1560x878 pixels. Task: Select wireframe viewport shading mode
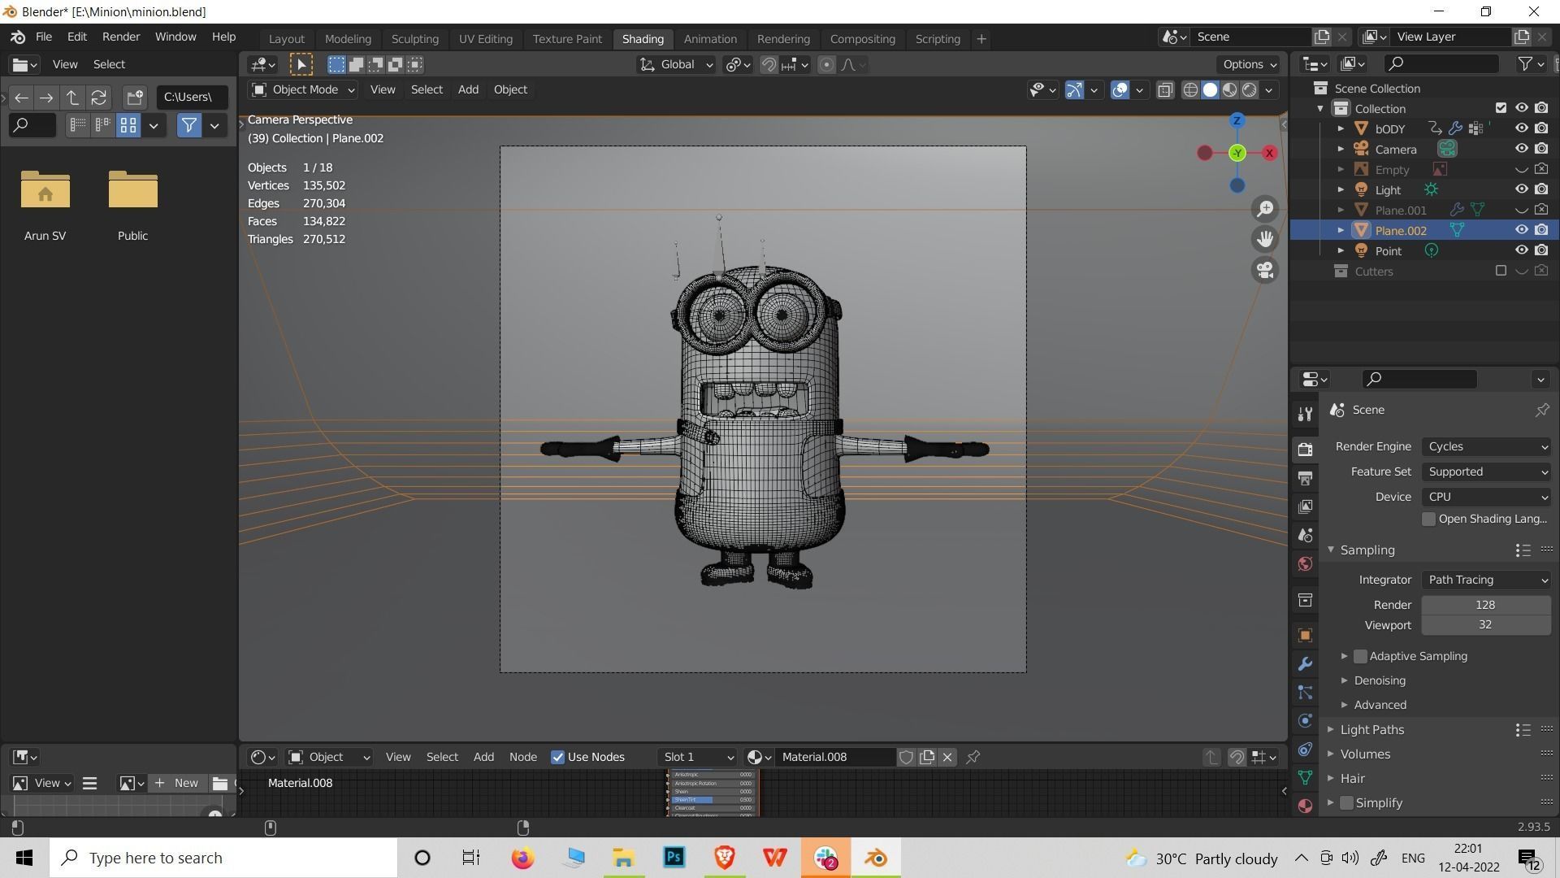1190,90
